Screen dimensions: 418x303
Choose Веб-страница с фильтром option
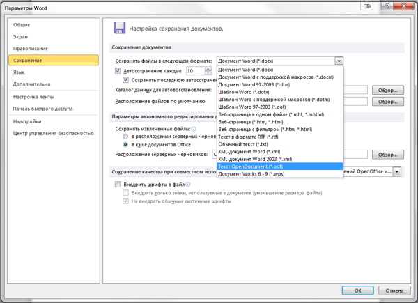point(280,130)
